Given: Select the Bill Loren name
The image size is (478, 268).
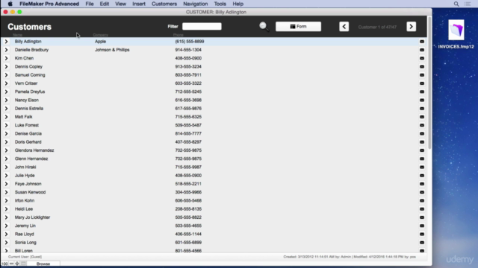Looking at the screenshot, I should (23, 251).
